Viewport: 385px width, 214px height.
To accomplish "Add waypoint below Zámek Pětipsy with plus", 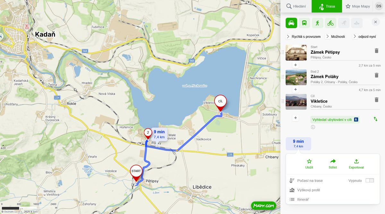I will (295, 65).
